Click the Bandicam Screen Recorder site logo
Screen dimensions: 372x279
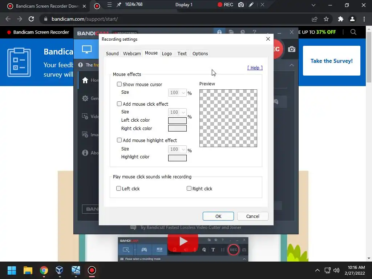[38, 32]
